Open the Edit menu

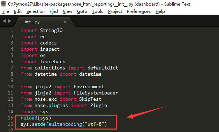(18, 11)
